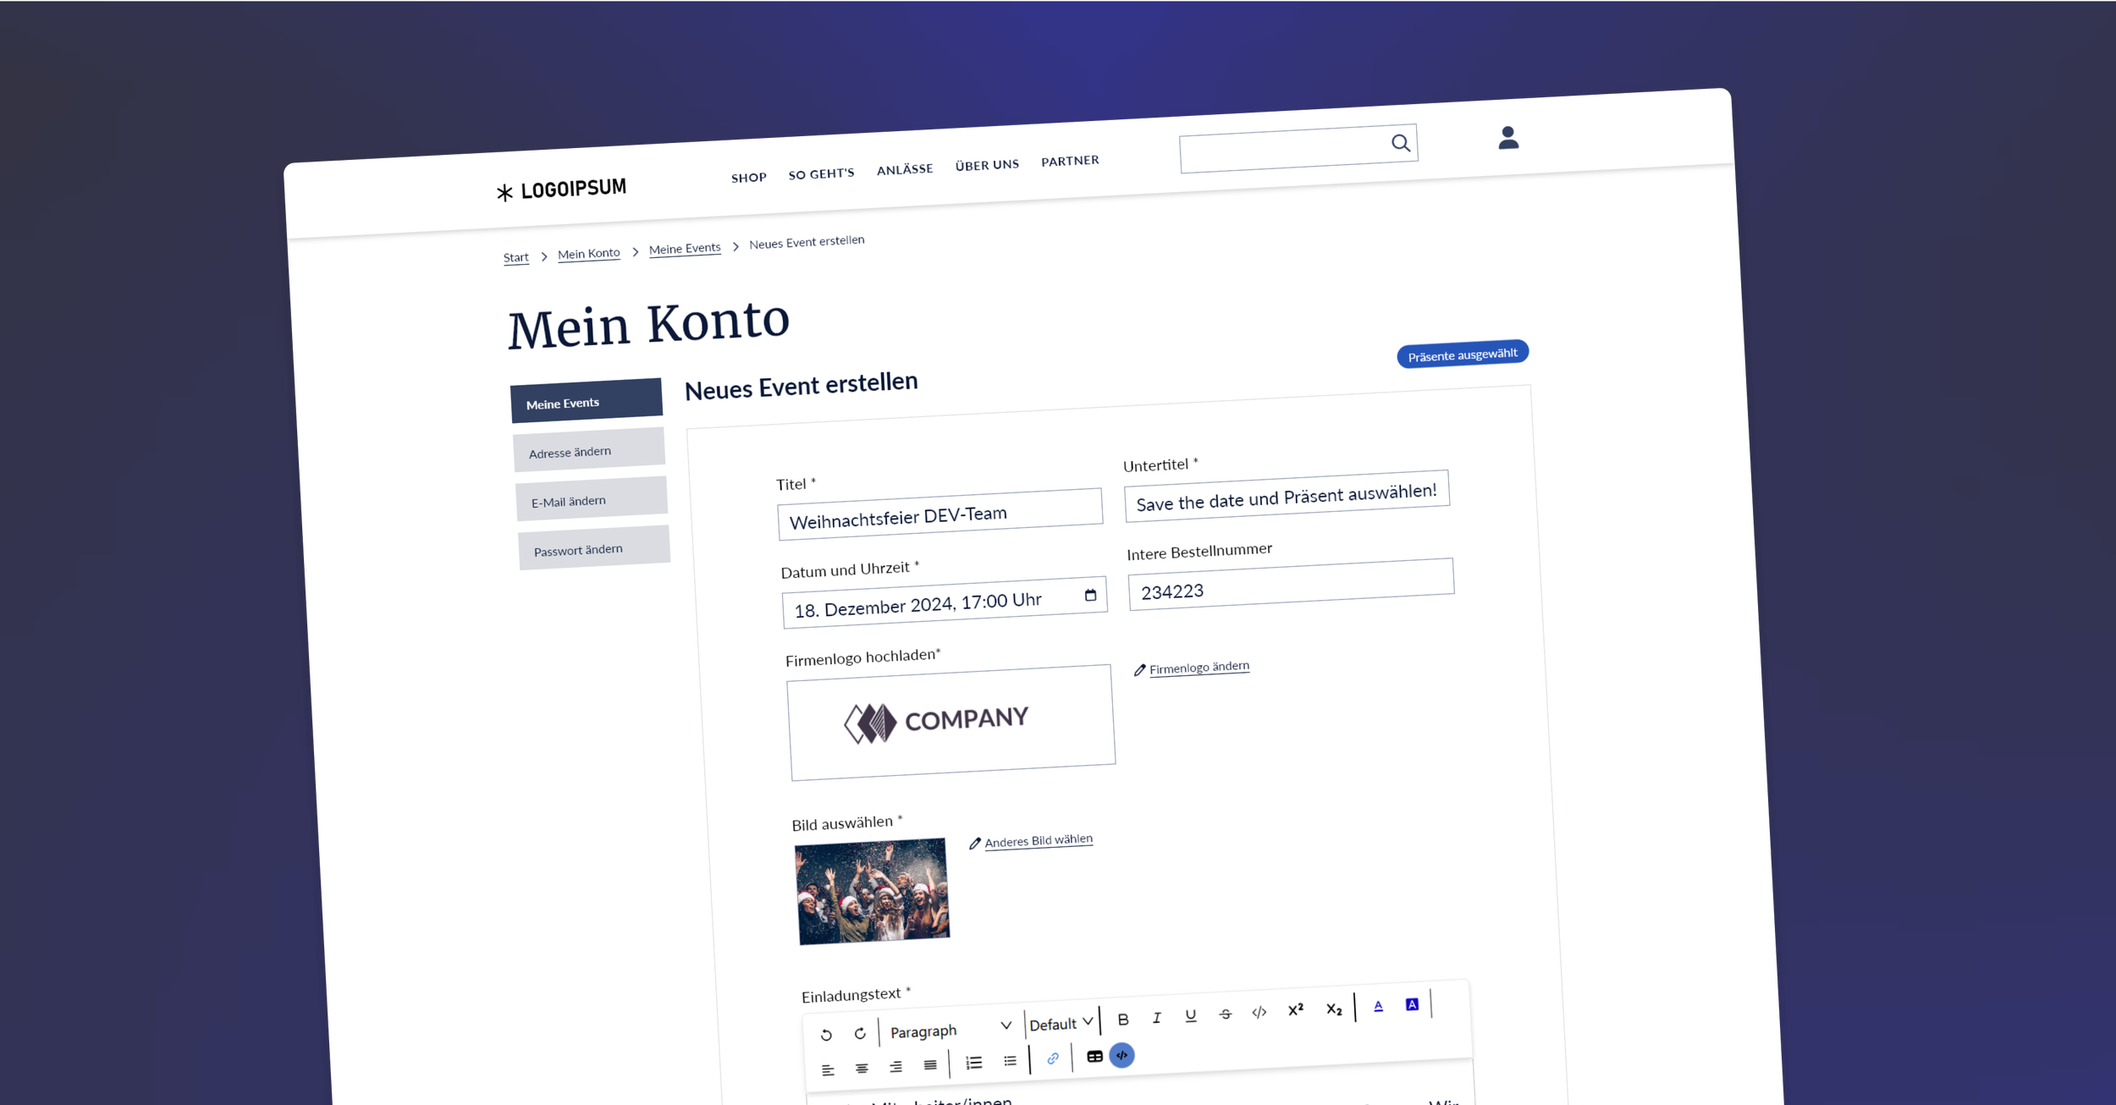Pick text background color swatch
This screenshot has width=2116, height=1105.
click(x=1412, y=1004)
